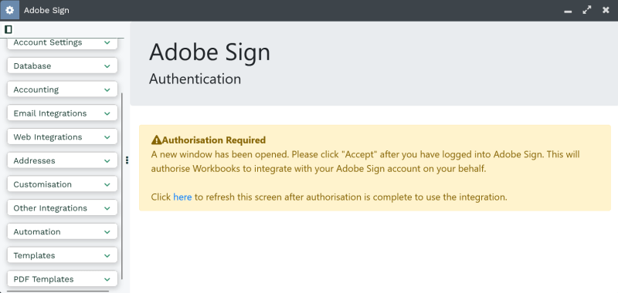
Task: Open the Web Integrations menu
Action: [x=63, y=137]
